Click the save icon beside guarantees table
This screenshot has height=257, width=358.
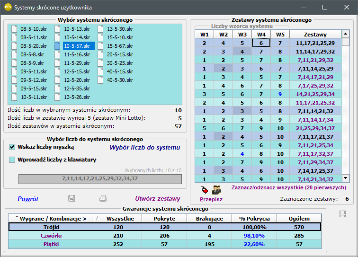(x=342, y=214)
